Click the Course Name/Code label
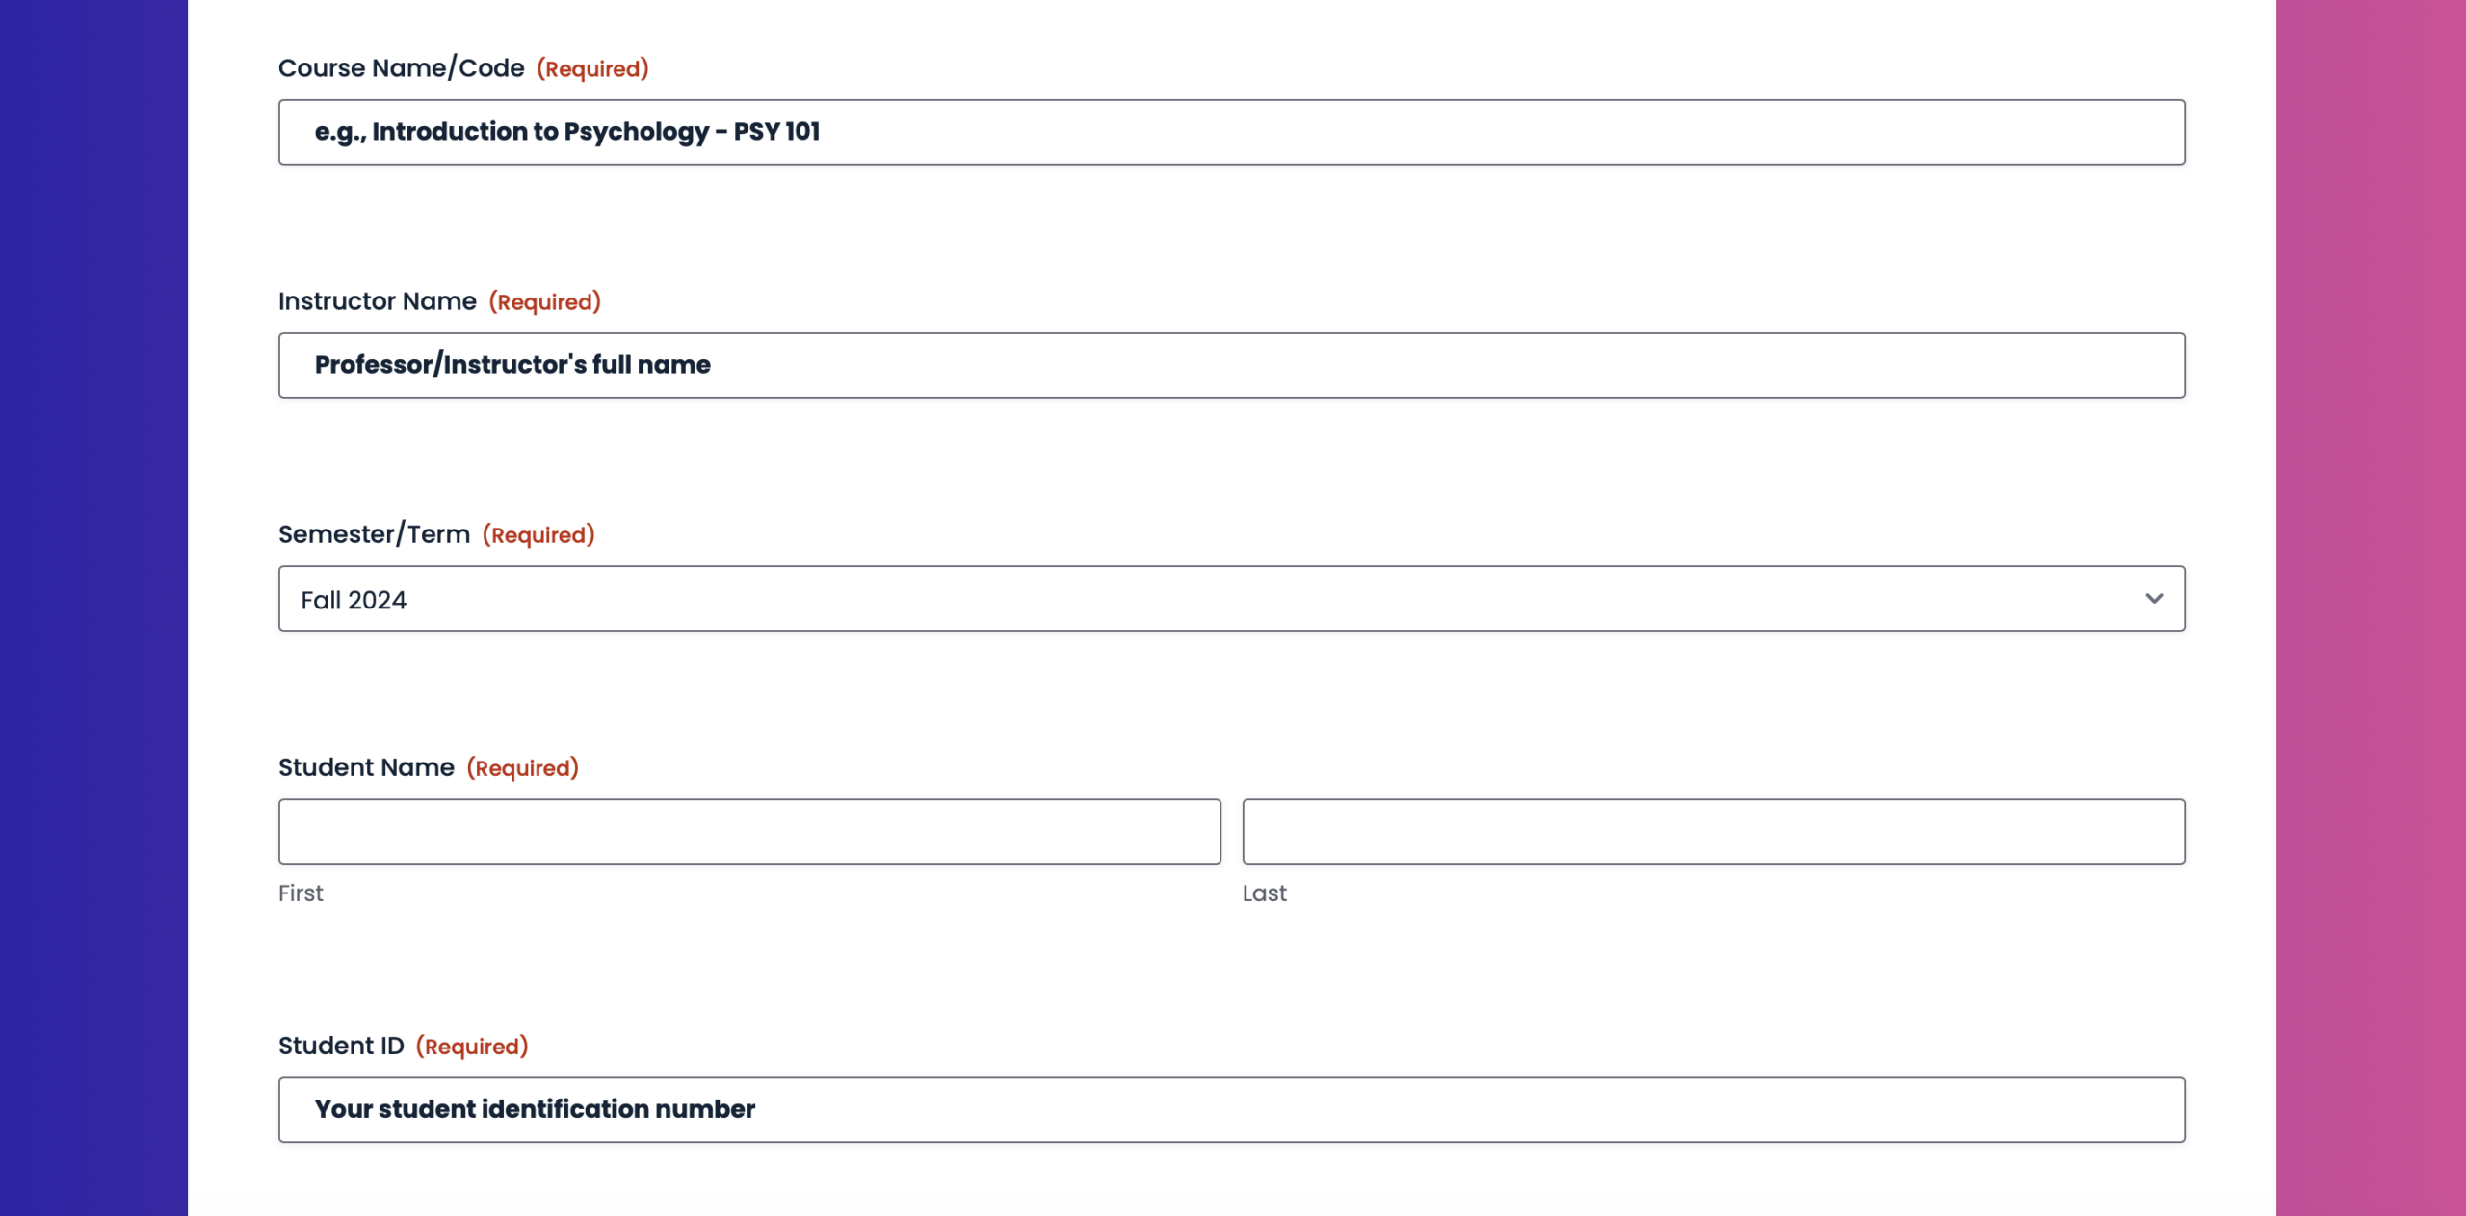The image size is (2466, 1216). pyautogui.click(x=401, y=68)
